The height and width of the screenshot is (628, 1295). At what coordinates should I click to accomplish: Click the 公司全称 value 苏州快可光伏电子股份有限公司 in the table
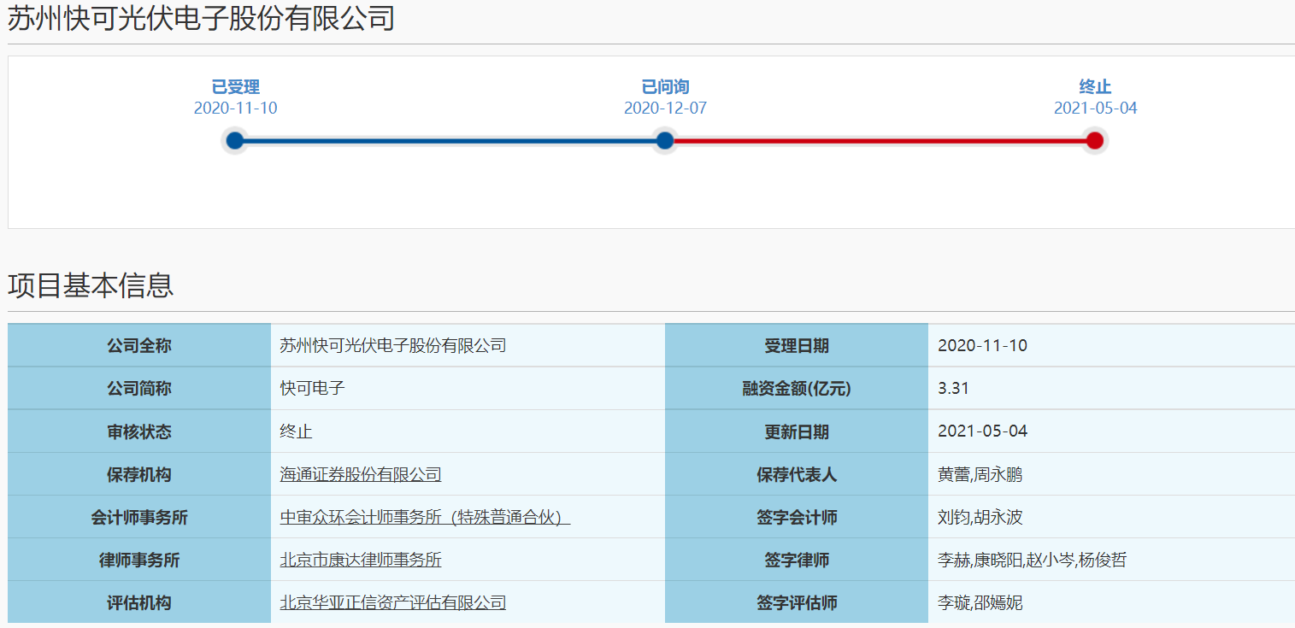pyautogui.click(x=393, y=345)
